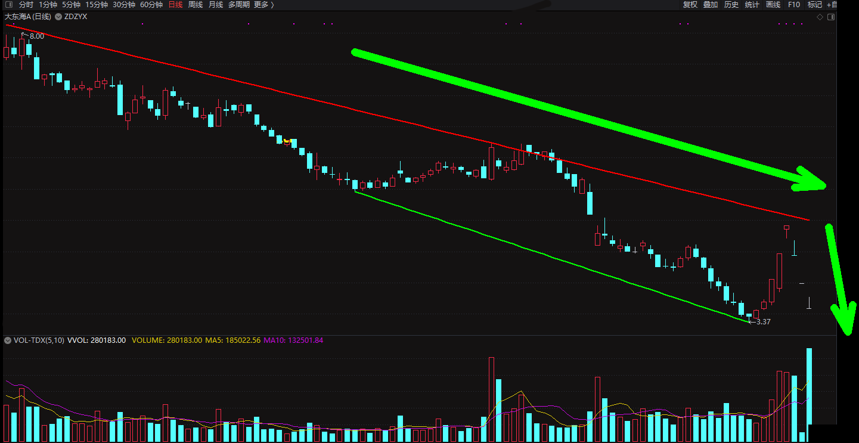
Task: Click the 复权 adjustment button
Action: coord(690,5)
